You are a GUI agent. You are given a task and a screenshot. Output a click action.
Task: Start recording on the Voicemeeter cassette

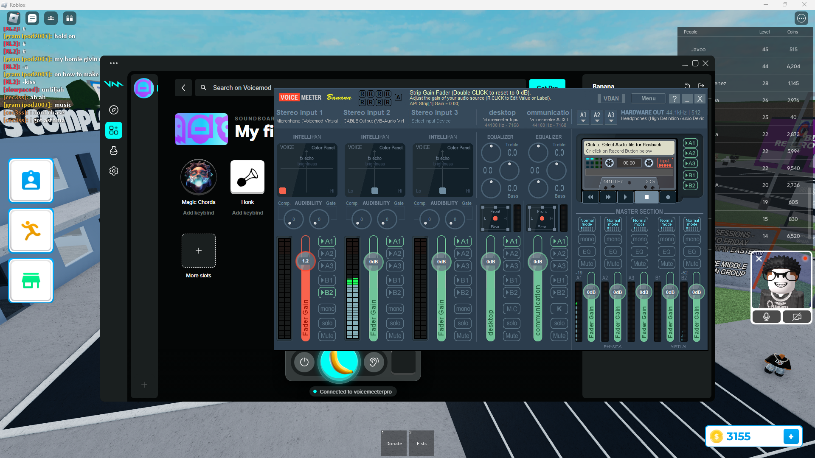pos(668,197)
